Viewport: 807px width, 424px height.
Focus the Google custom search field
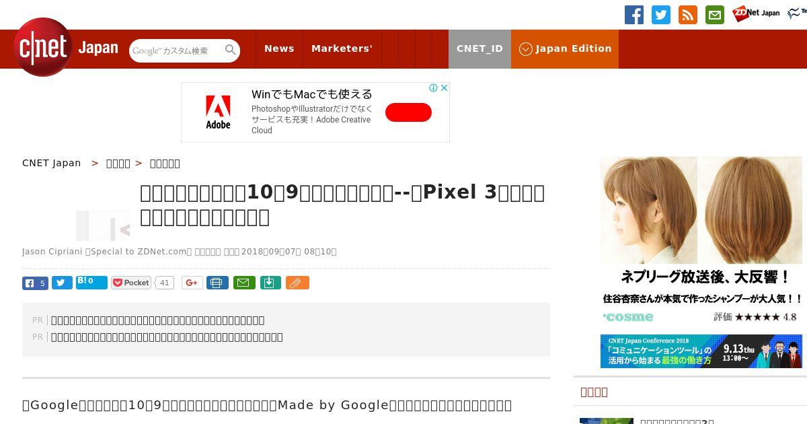tap(177, 50)
